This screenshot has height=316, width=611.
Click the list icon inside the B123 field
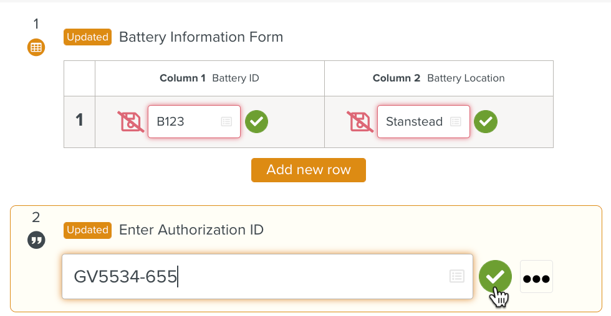tap(226, 122)
